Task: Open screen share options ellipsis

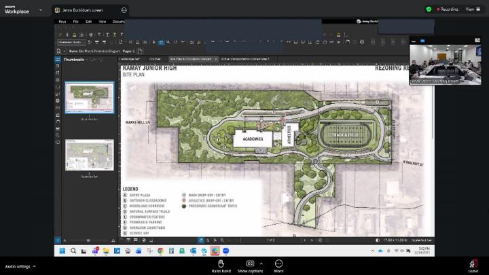Action: [124, 10]
